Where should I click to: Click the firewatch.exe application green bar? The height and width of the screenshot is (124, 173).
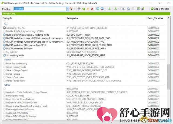(86, 14)
